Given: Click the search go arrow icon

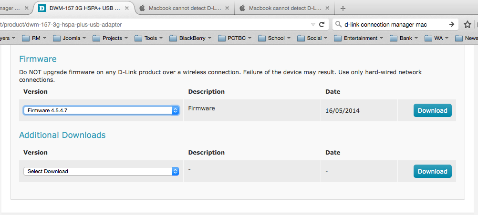Looking at the screenshot, I should pos(451,24).
